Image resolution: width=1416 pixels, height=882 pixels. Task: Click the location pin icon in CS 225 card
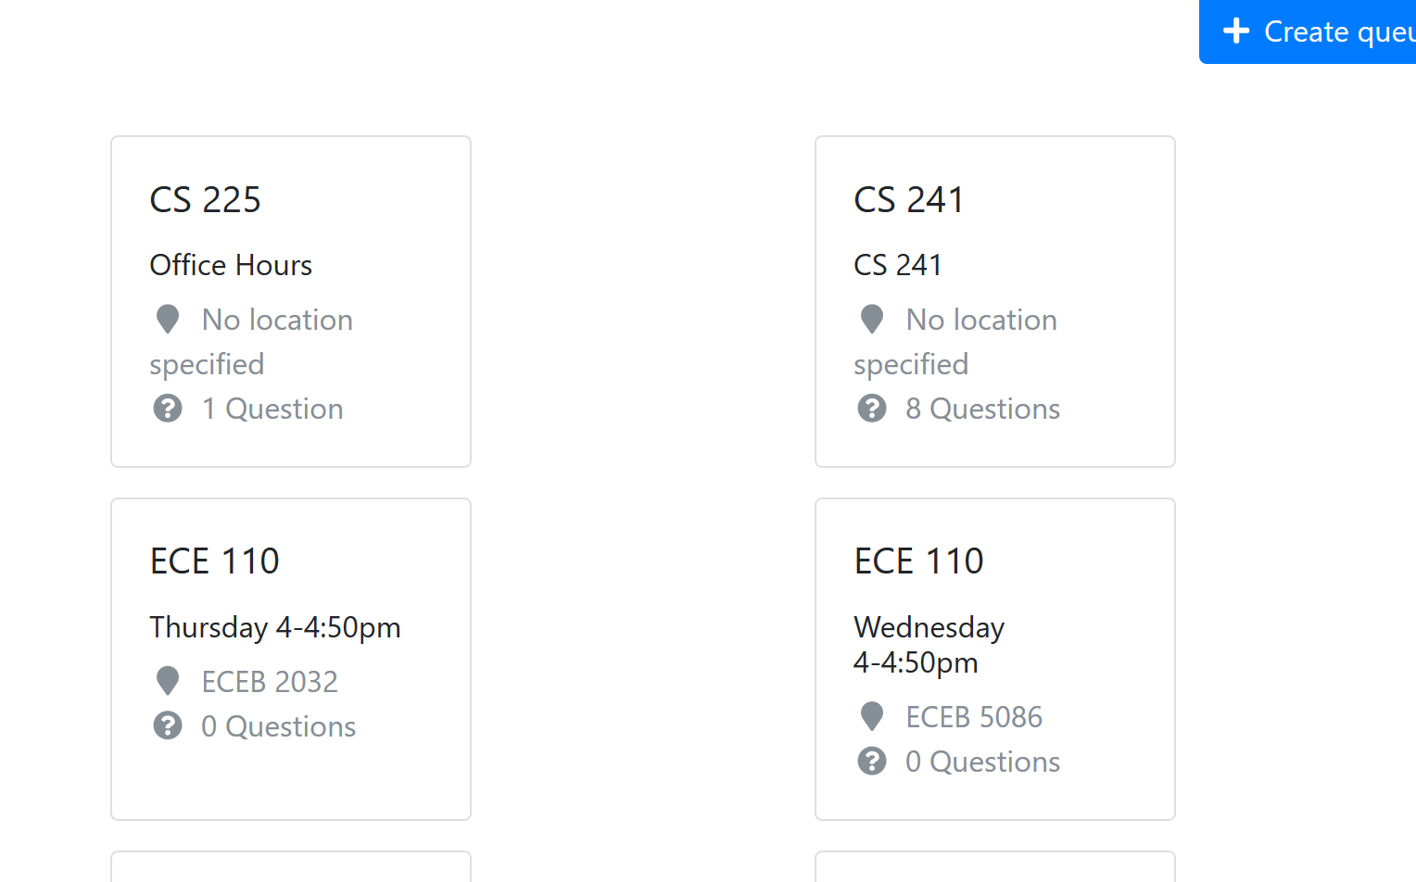click(168, 320)
